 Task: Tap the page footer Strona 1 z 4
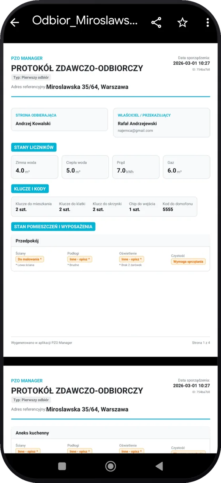coord(201,343)
